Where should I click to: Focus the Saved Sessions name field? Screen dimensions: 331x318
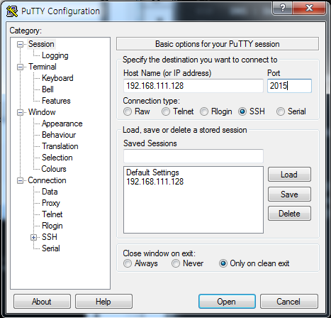tap(193, 156)
